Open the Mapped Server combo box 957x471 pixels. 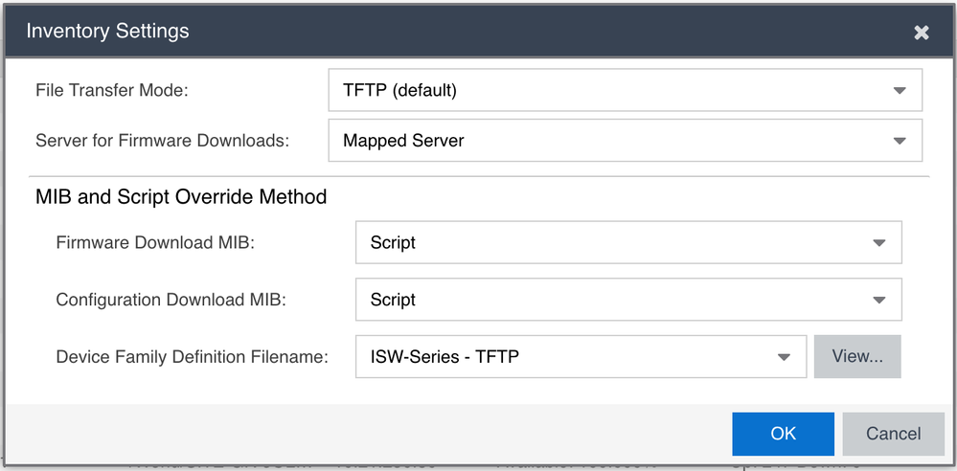(x=625, y=141)
